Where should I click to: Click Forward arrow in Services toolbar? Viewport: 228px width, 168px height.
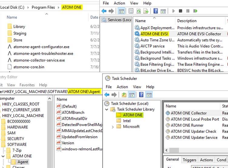111,11
